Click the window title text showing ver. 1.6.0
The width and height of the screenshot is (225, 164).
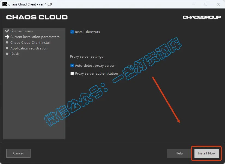point(30,4)
